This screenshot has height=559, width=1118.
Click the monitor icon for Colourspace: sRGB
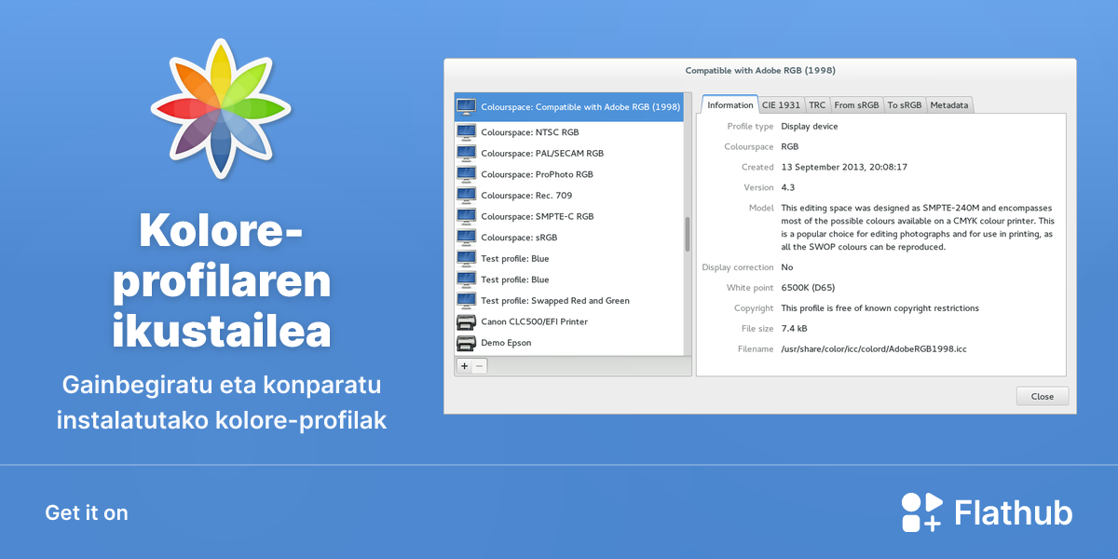pos(466,238)
